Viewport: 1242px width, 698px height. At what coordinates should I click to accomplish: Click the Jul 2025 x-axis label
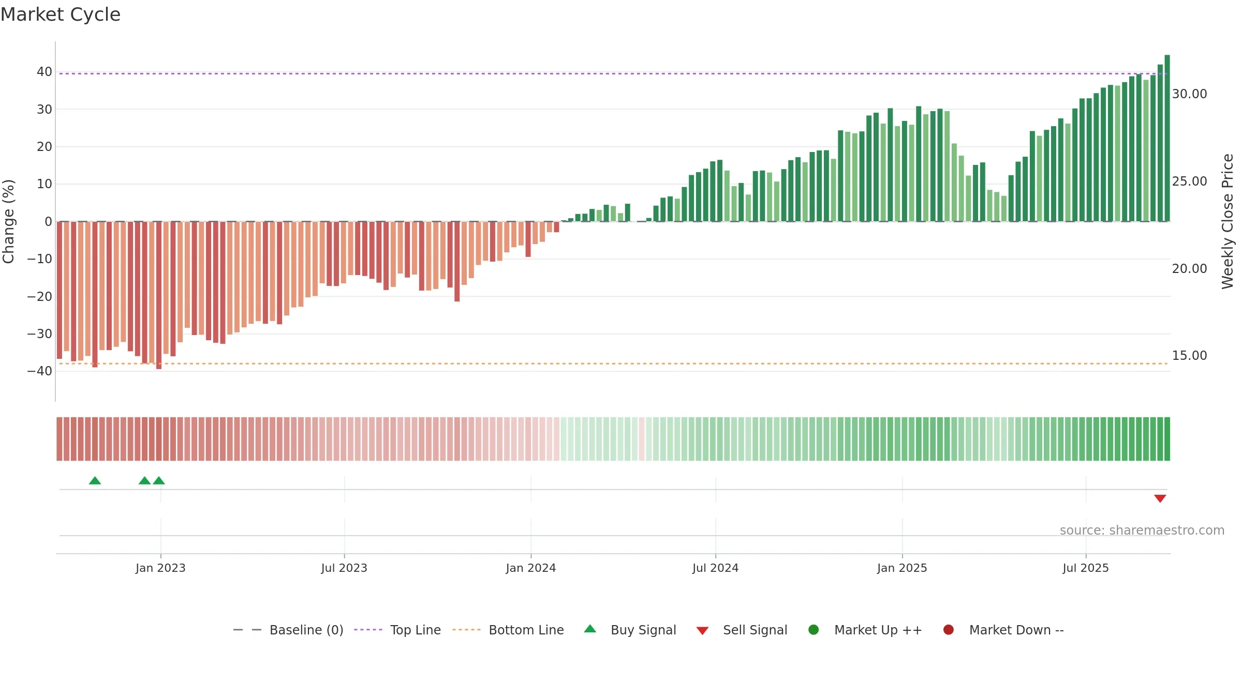coord(1086,568)
